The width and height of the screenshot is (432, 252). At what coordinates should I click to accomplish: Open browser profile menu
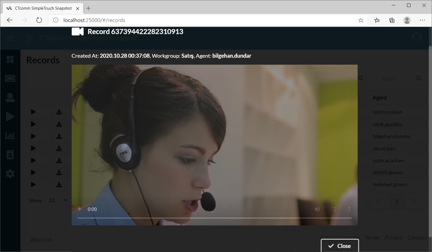(407, 20)
